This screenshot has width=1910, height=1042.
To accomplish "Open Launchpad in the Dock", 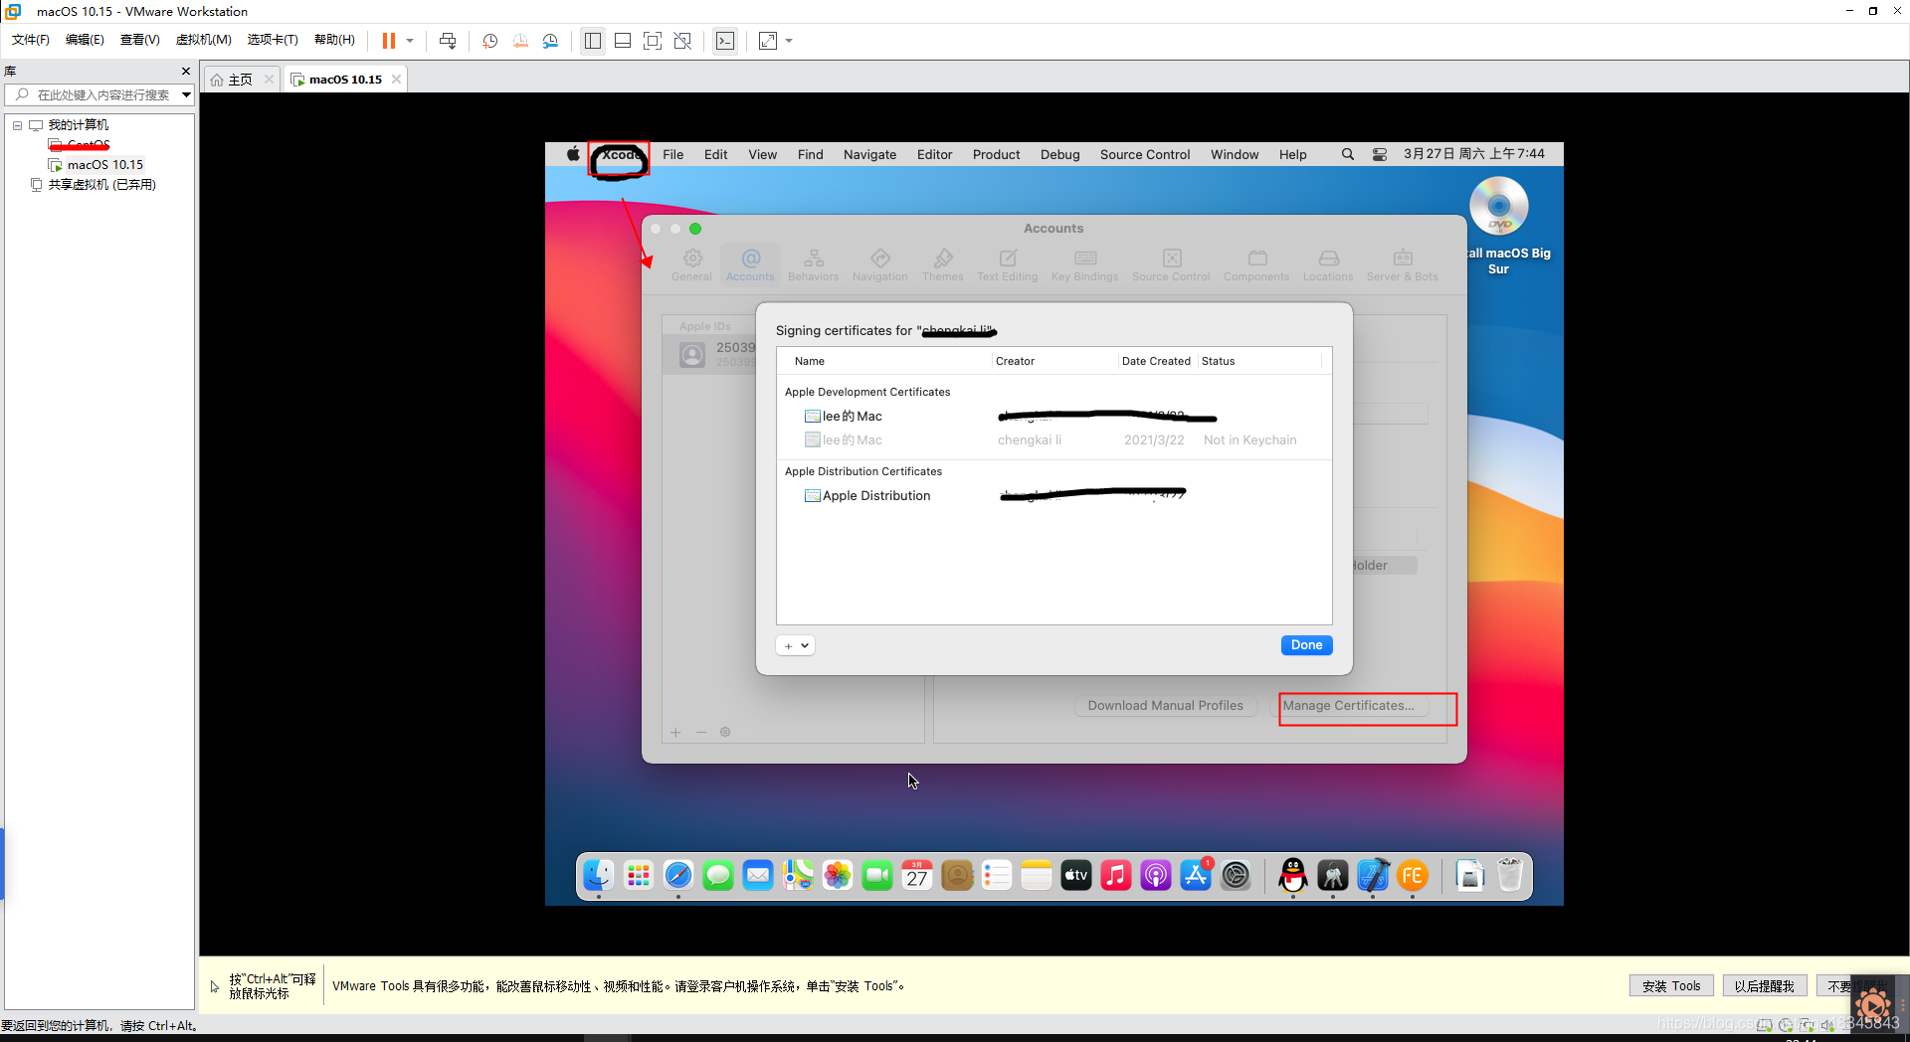I will pos(638,876).
